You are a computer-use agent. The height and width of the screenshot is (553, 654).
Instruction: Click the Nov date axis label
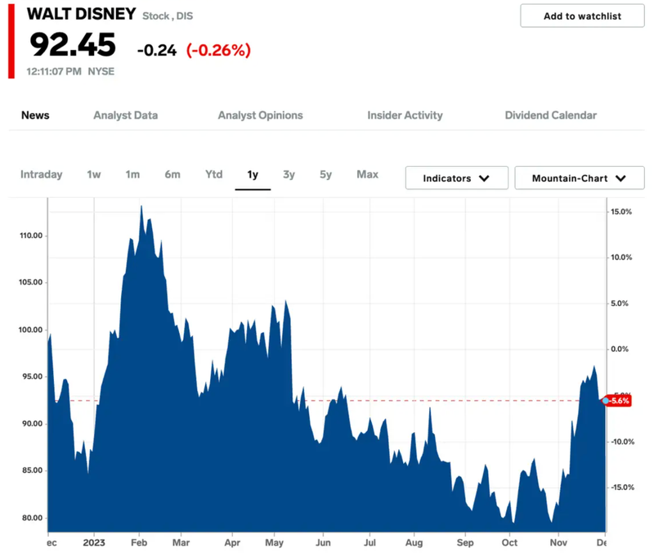click(x=558, y=542)
